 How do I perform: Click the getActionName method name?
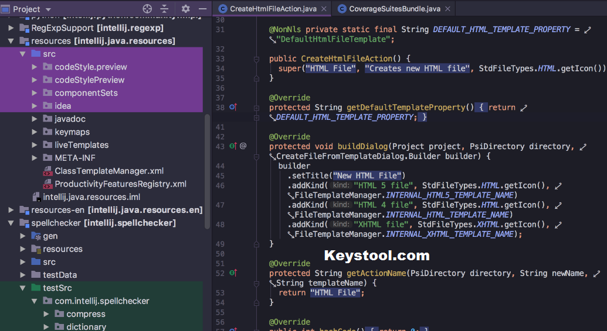click(x=377, y=273)
